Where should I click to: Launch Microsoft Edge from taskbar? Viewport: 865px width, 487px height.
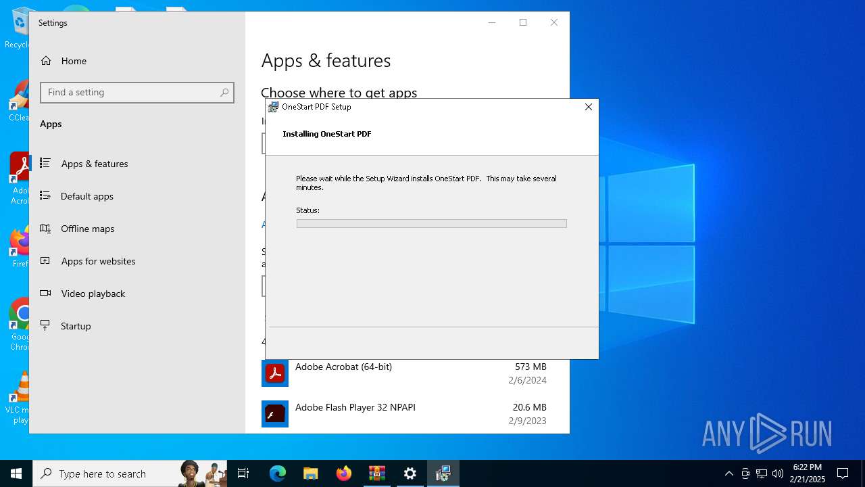coord(278,473)
